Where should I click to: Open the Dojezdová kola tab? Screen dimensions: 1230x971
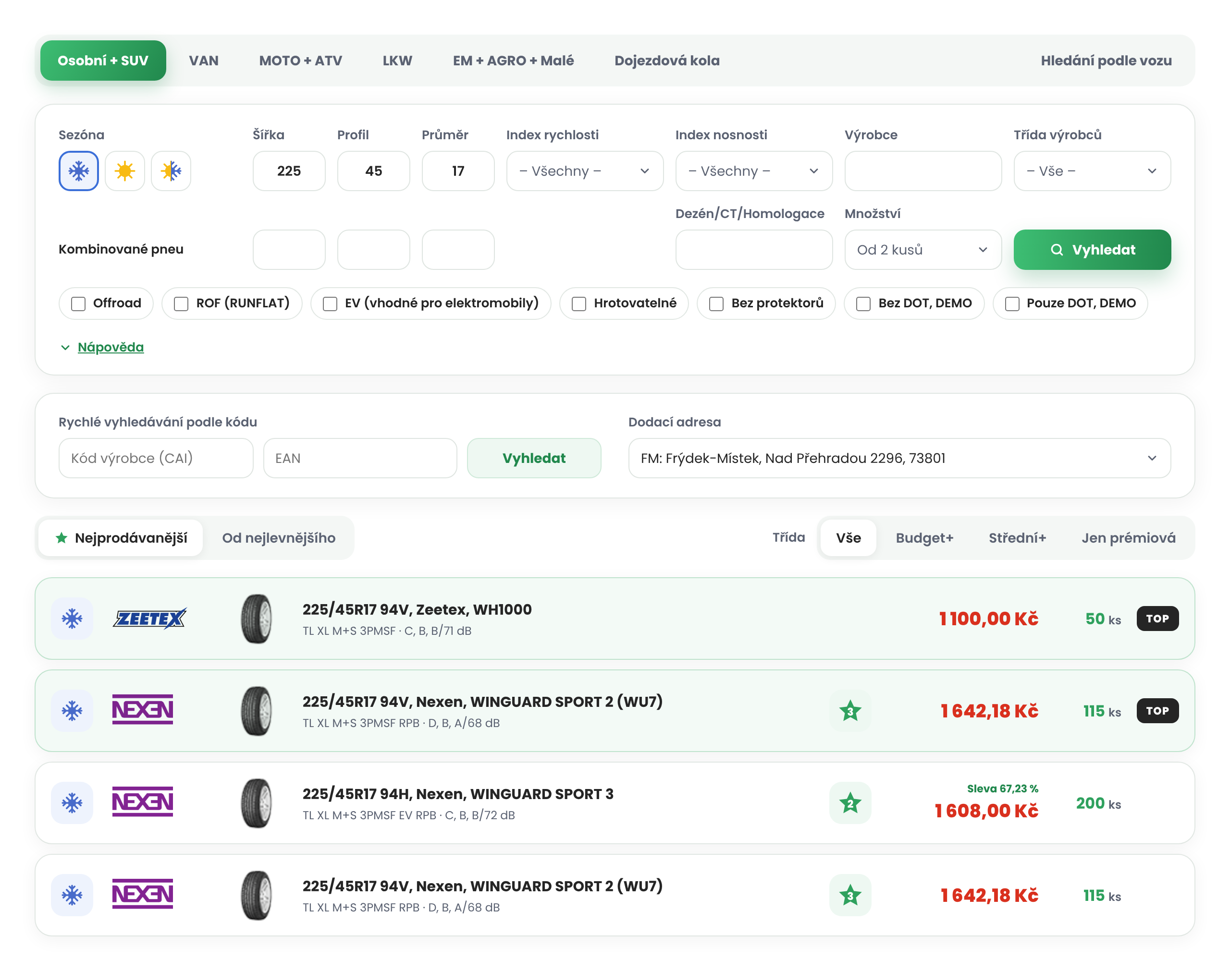666,61
